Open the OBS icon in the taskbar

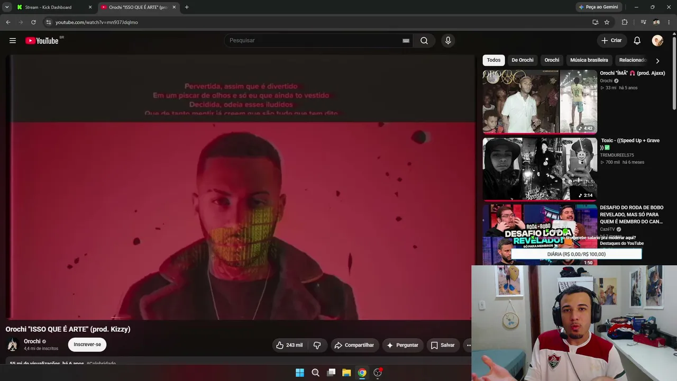[x=378, y=373]
